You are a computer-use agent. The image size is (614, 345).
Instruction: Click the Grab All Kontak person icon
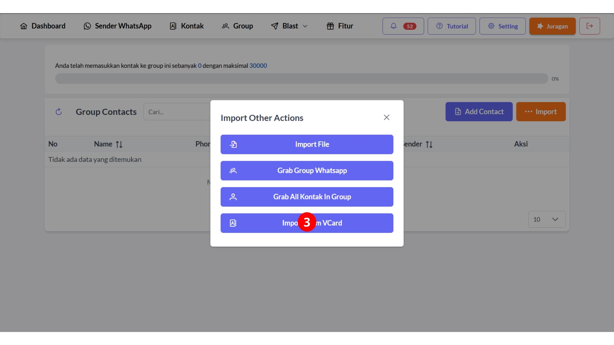coord(233,197)
